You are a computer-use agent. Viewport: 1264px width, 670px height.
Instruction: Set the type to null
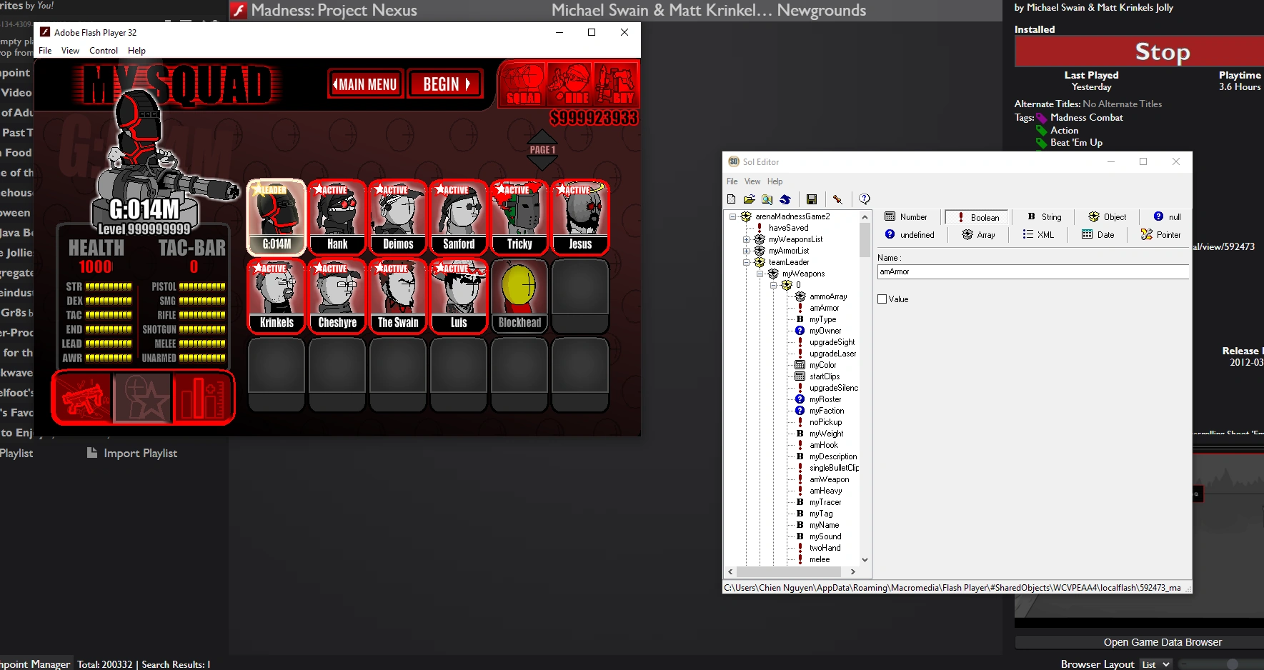tap(1168, 217)
